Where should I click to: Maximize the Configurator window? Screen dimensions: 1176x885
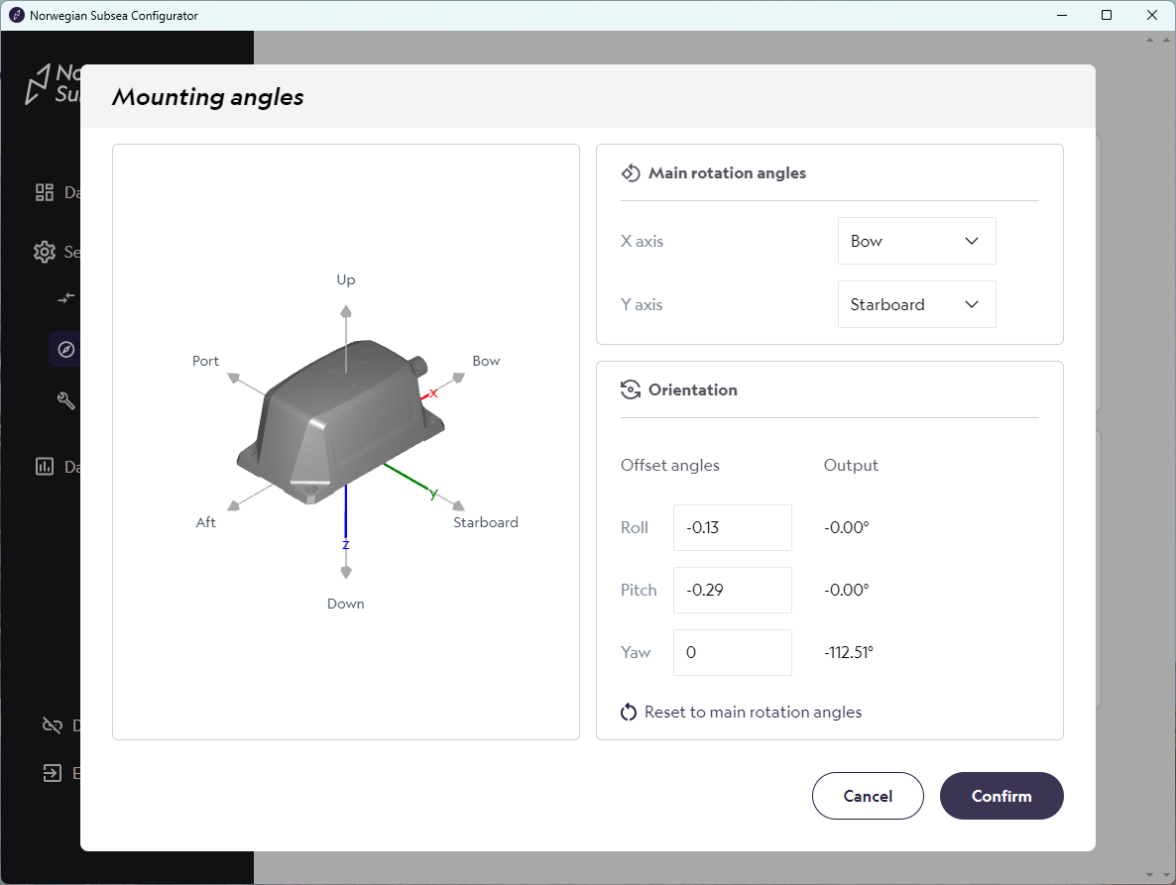point(1107,15)
